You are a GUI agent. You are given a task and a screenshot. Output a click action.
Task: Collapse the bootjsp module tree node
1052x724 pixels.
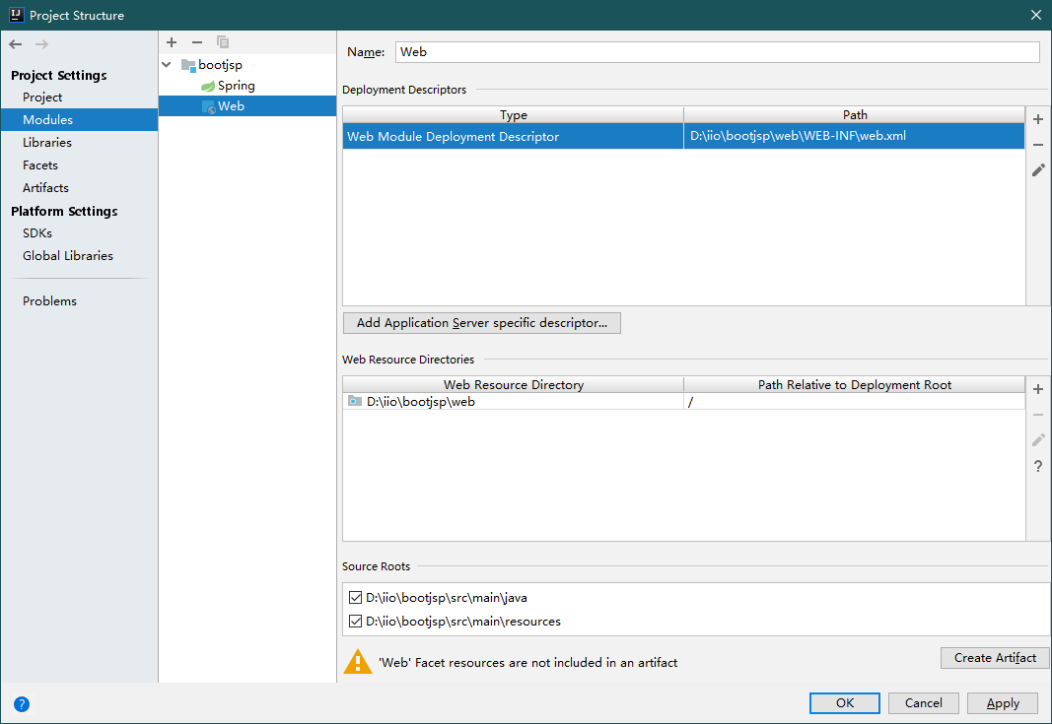click(x=167, y=65)
